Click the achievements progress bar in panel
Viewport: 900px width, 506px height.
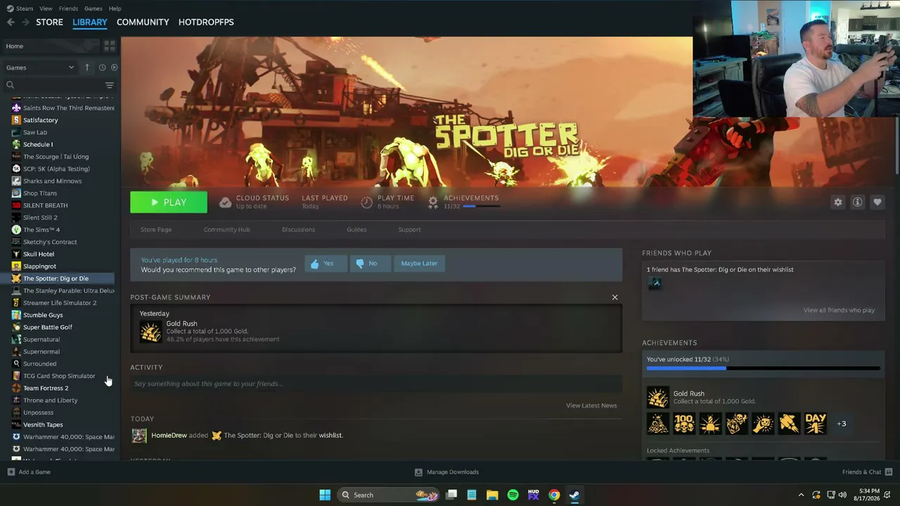click(x=763, y=368)
